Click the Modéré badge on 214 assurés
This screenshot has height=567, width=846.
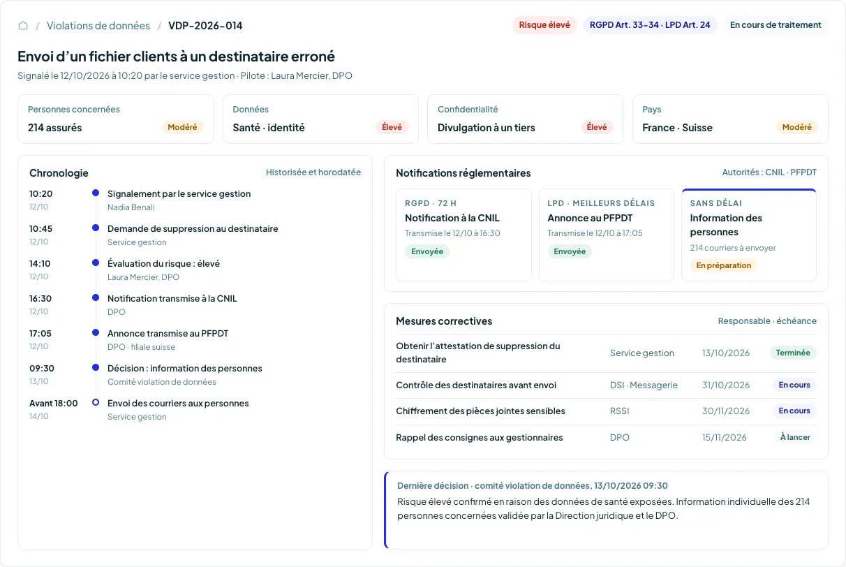click(183, 128)
